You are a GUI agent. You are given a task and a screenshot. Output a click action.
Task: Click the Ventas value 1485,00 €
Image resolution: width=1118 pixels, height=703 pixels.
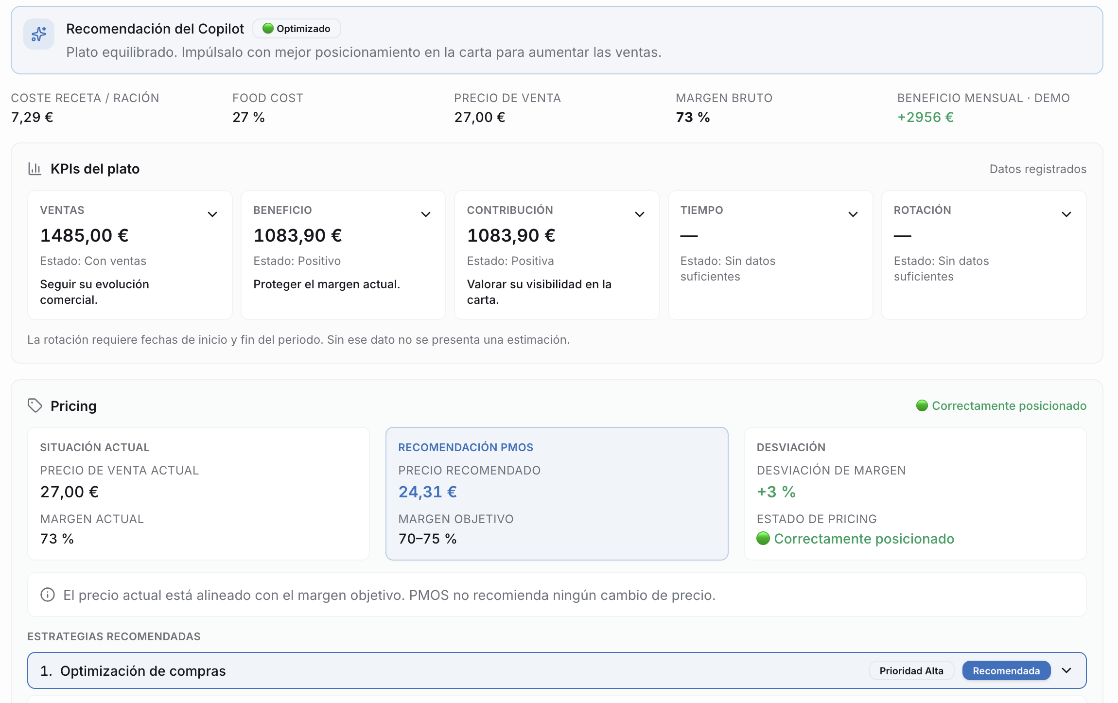(x=85, y=235)
